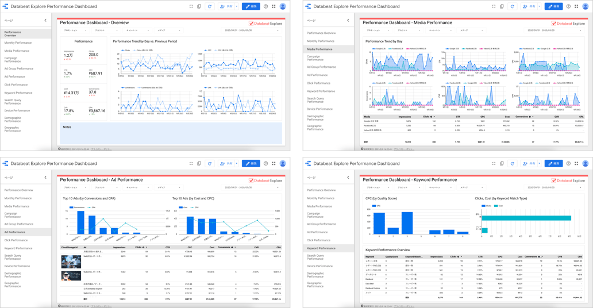Click copy report icon in Media Performance window
593x308 pixels.
tap(502, 6)
